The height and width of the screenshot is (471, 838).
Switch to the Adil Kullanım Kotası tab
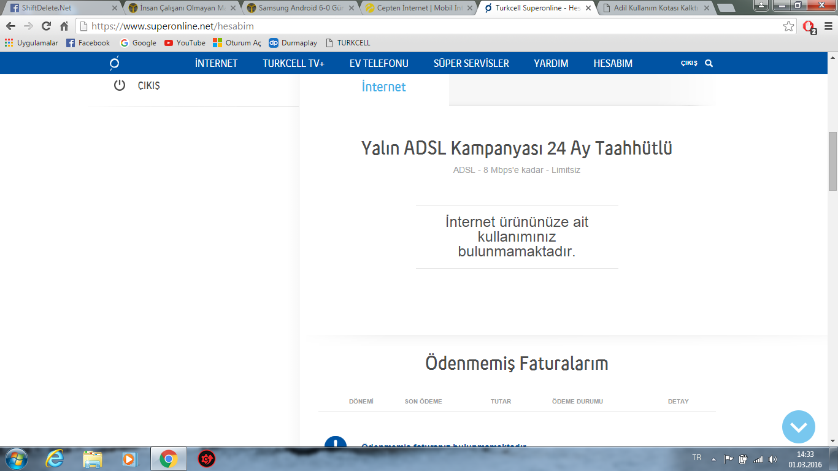(656, 9)
